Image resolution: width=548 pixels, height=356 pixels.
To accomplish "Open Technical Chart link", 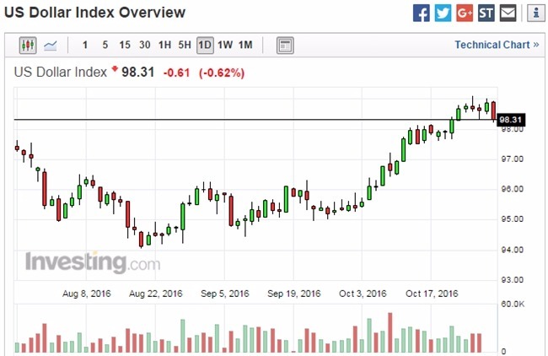I will (x=497, y=45).
